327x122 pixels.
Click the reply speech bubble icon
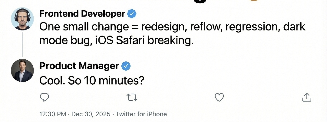44,97
